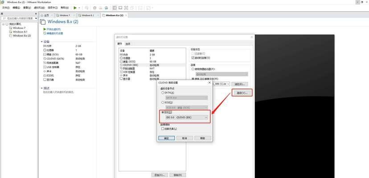Switch to the Windows 7 document tab
This screenshot has width=369, height=178.
pos(65,15)
